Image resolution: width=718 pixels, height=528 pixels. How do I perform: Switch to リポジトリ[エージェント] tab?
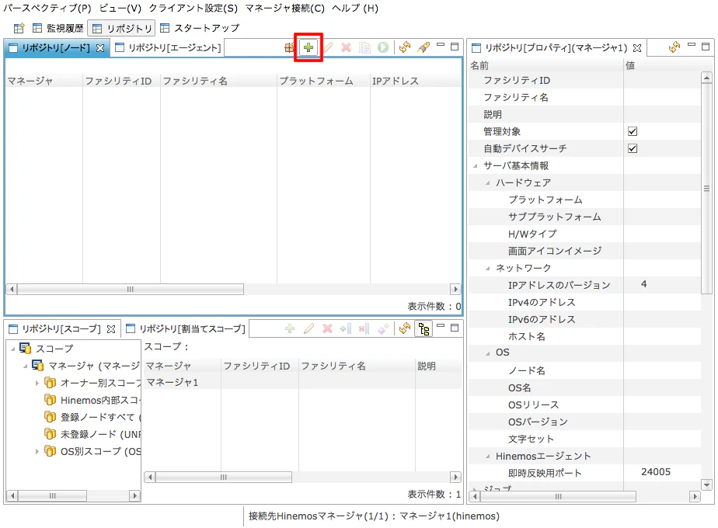(168, 47)
